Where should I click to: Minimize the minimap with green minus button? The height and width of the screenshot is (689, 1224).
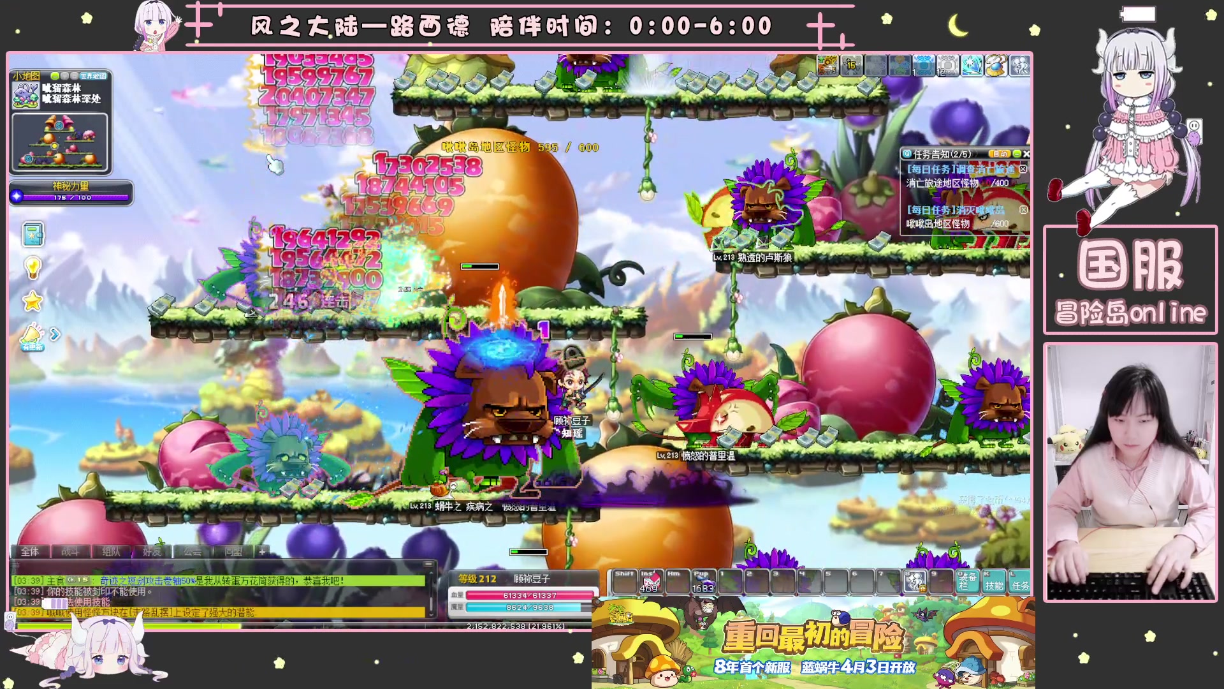55,76
